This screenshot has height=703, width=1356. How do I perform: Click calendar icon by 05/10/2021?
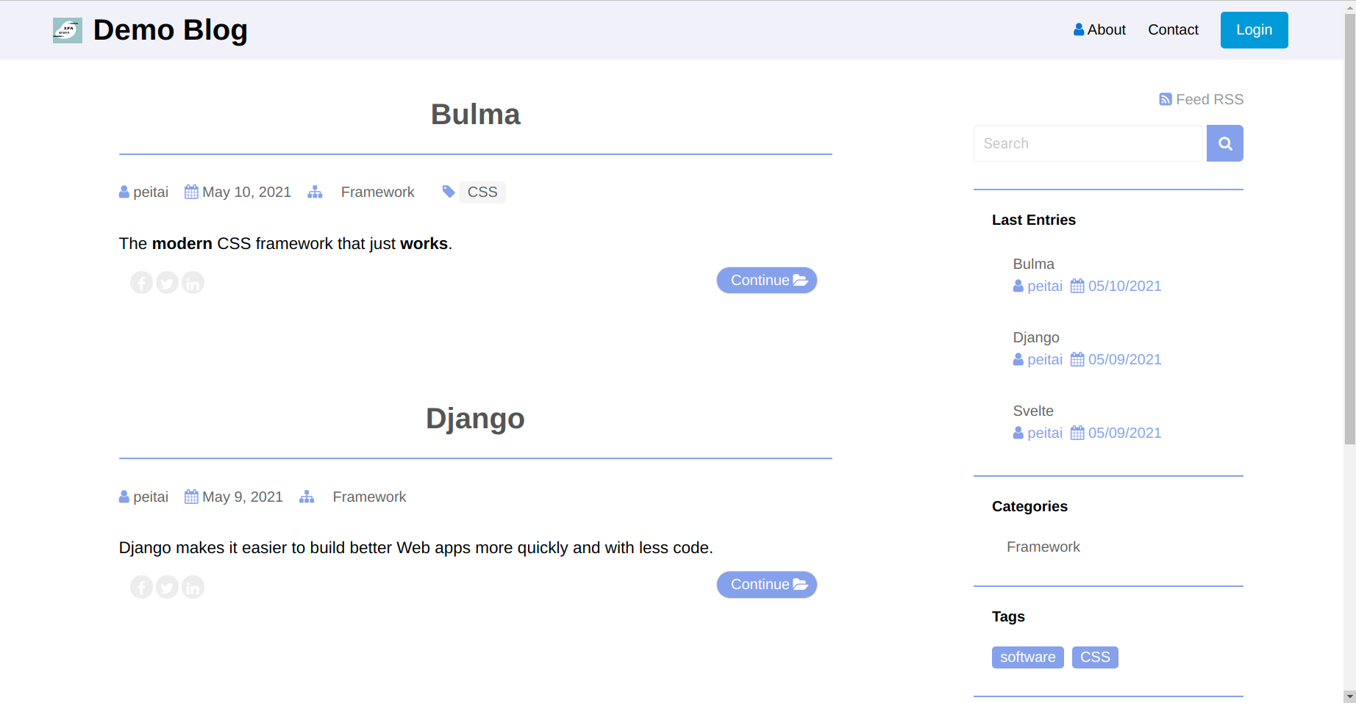(1077, 286)
